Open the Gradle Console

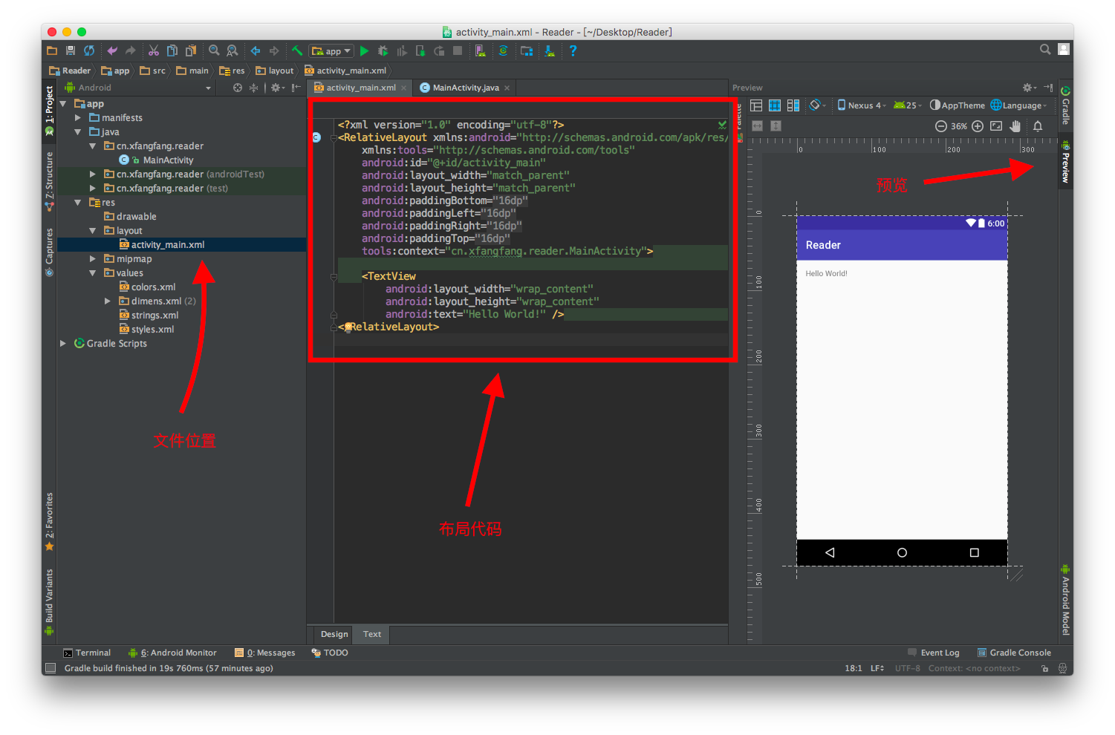click(x=1014, y=653)
